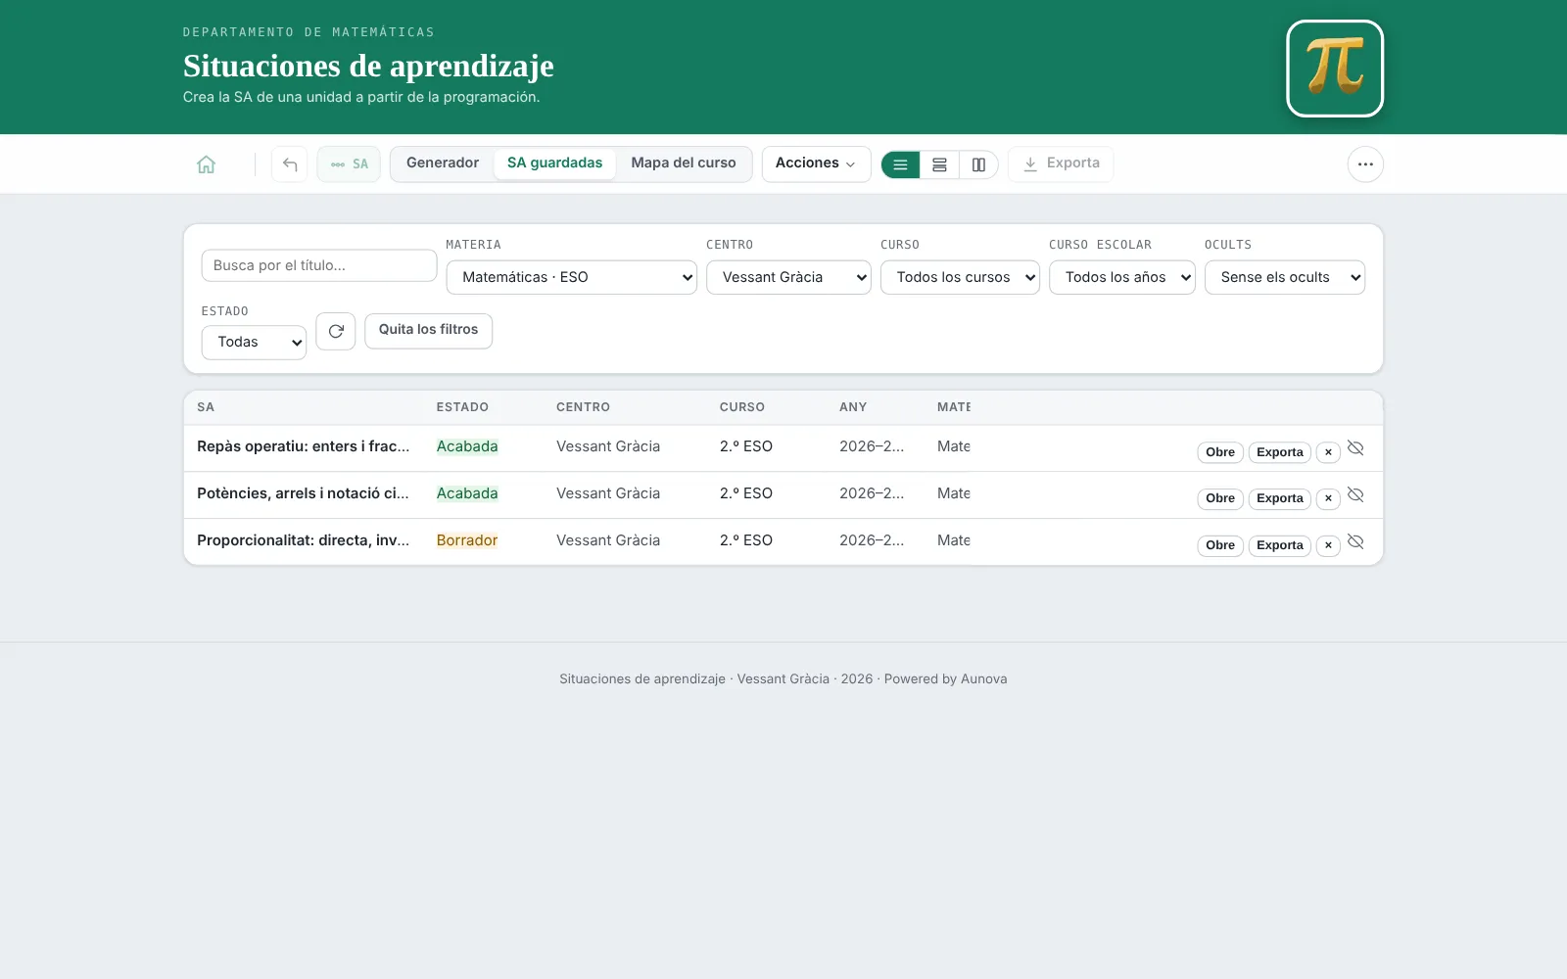Select the SA guardadas tab
Viewport: 1567px width, 979px height.
pos(554,163)
